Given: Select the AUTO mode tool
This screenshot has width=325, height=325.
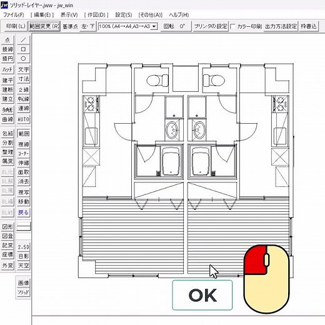Looking at the screenshot, I should click(23, 119).
